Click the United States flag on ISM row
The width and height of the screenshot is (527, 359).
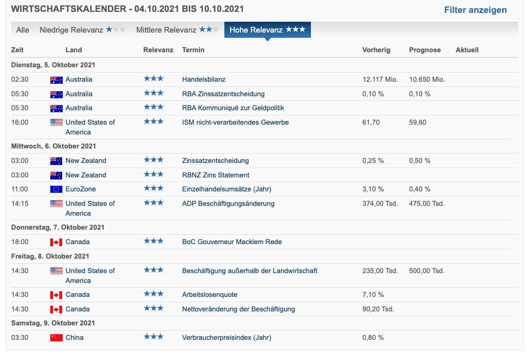click(x=56, y=122)
